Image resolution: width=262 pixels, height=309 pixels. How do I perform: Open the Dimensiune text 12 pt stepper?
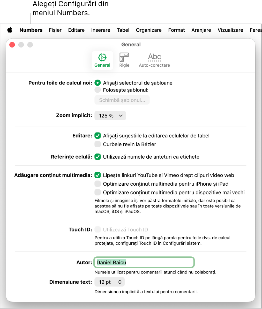click(x=109, y=282)
